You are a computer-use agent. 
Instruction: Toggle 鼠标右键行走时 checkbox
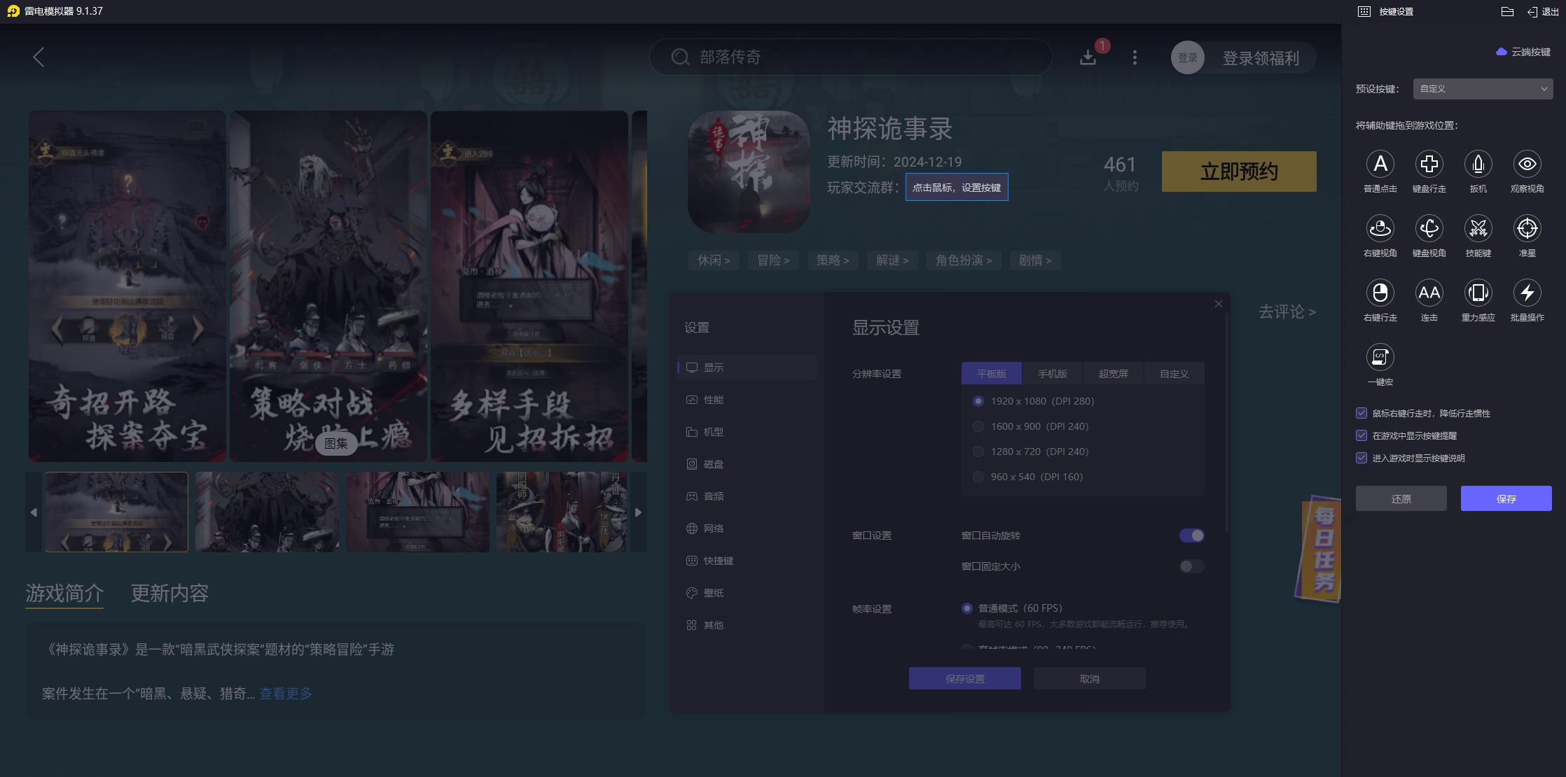[x=1361, y=413]
